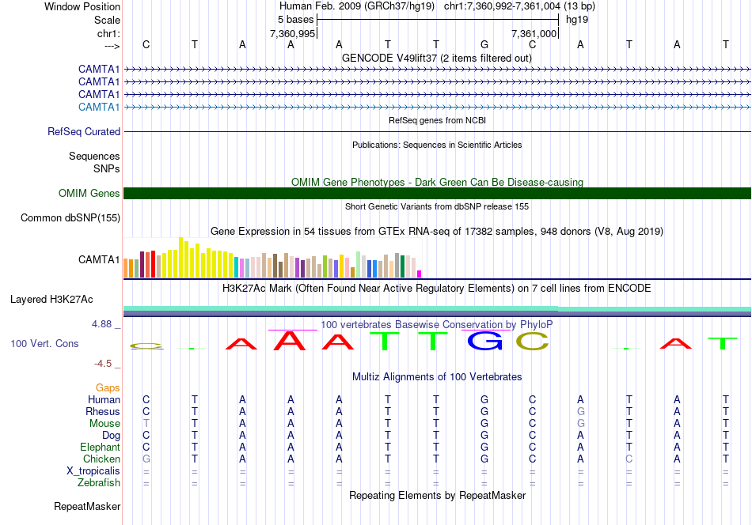Click the layered H3K27Ac signal band
The width and height of the screenshot is (752, 525).
(x=438, y=312)
